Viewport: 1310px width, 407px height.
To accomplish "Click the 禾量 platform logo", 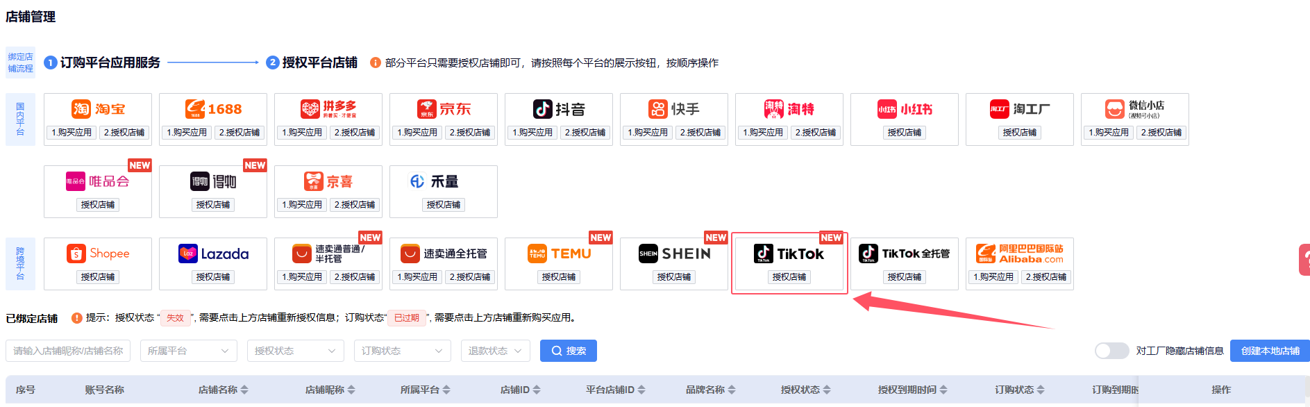I will click(x=435, y=181).
